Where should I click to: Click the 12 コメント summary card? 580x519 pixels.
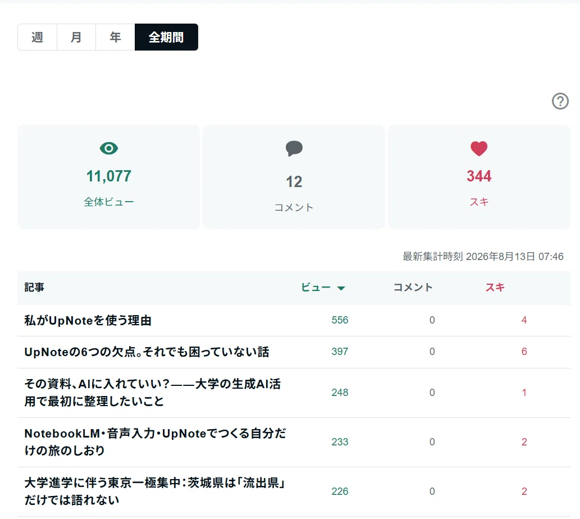294,177
